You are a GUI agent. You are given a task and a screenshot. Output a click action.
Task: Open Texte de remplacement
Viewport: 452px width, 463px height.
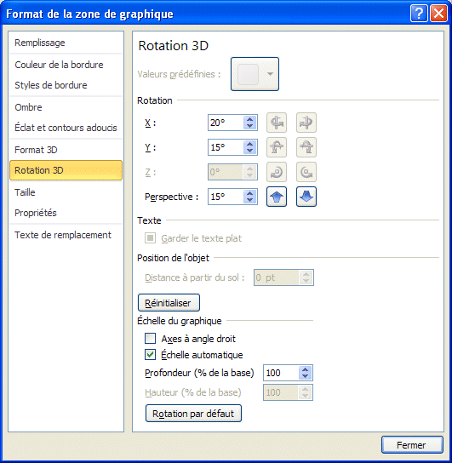coord(66,235)
